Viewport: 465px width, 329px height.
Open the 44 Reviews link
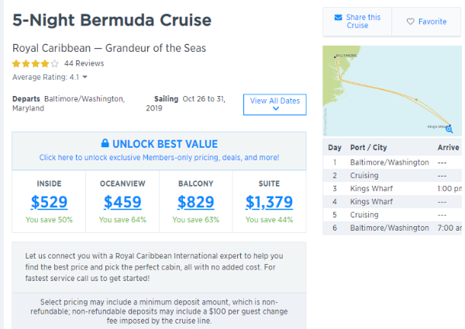tap(84, 63)
